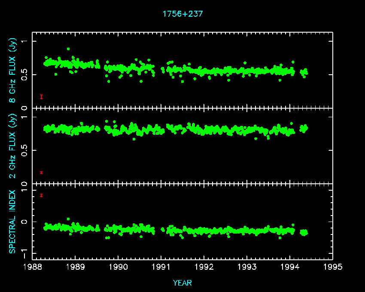Select the 2 GHz FLUX (Jy) axis label
Viewport: 365px width, 292px height.
(13, 146)
